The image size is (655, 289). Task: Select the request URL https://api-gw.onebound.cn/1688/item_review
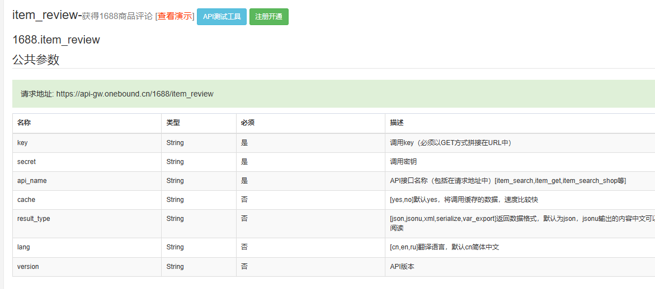pos(135,94)
